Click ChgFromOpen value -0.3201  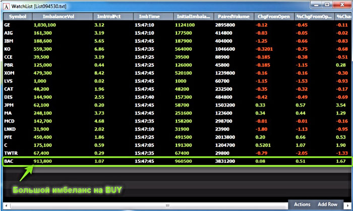click(264, 49)
